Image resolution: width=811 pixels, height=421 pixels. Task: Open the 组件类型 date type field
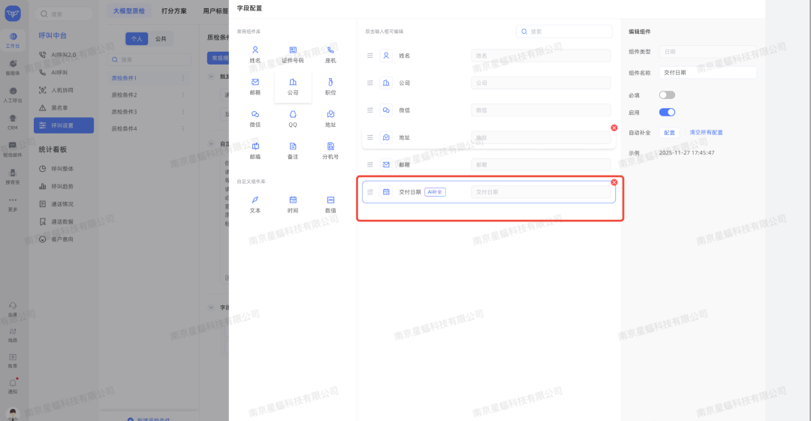[x=707, y=52]
